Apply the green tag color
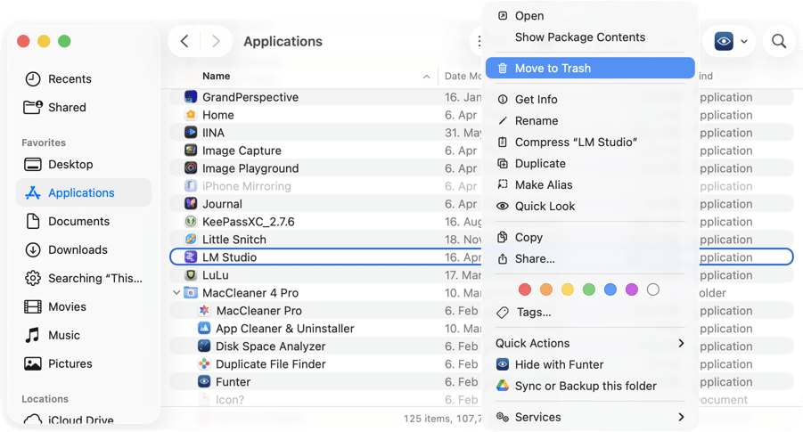This screenshot has height=432, width=803. (x=589, y=289)
